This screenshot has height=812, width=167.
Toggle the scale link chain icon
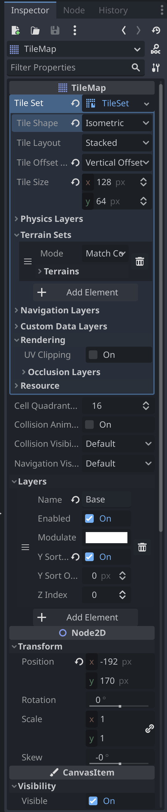pos(149,729)
